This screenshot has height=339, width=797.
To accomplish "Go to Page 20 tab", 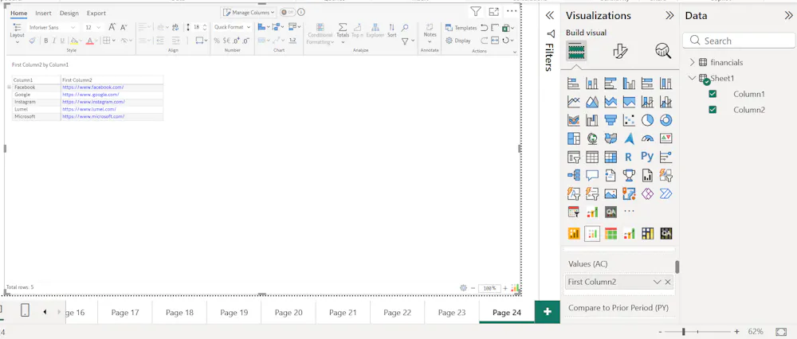I will click(289, 313).
